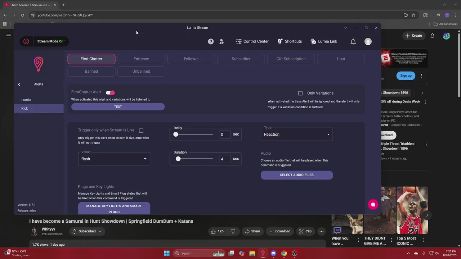461x259 pixels.
Task: Toggle Stream Mode On
Action: point(51,41)
